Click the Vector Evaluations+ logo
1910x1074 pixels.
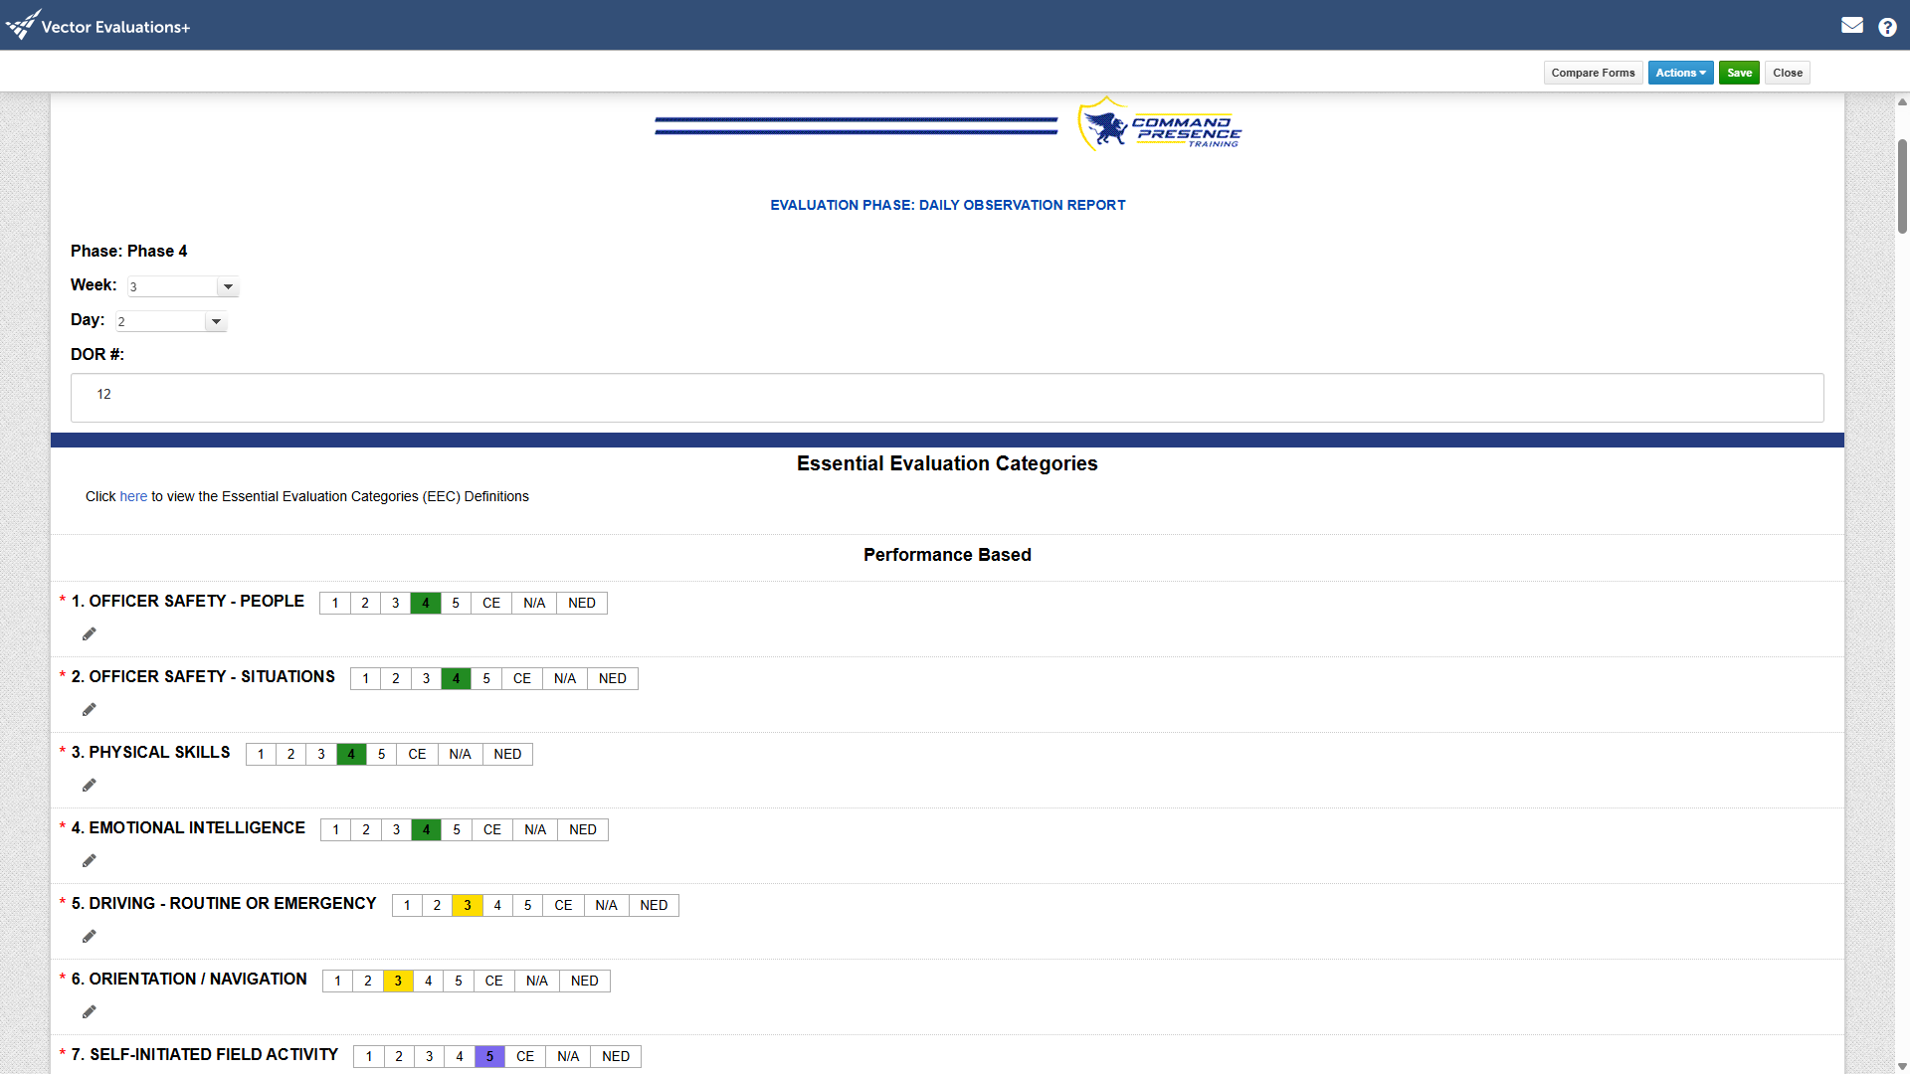pyautogui.click(x=97, y=26)
